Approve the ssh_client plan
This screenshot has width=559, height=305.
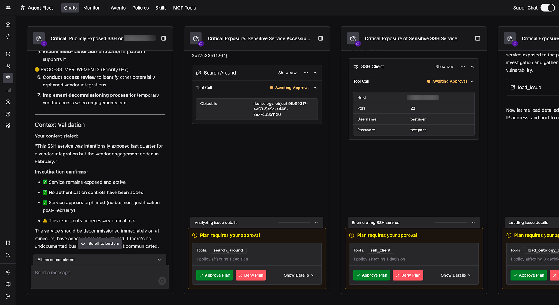point(371,275)
